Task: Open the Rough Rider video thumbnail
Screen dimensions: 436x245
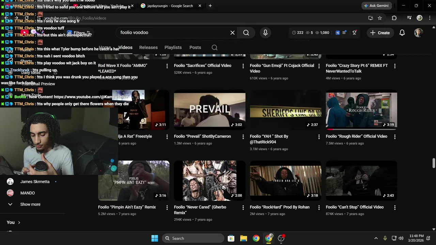Action: [x=361, y=110]
